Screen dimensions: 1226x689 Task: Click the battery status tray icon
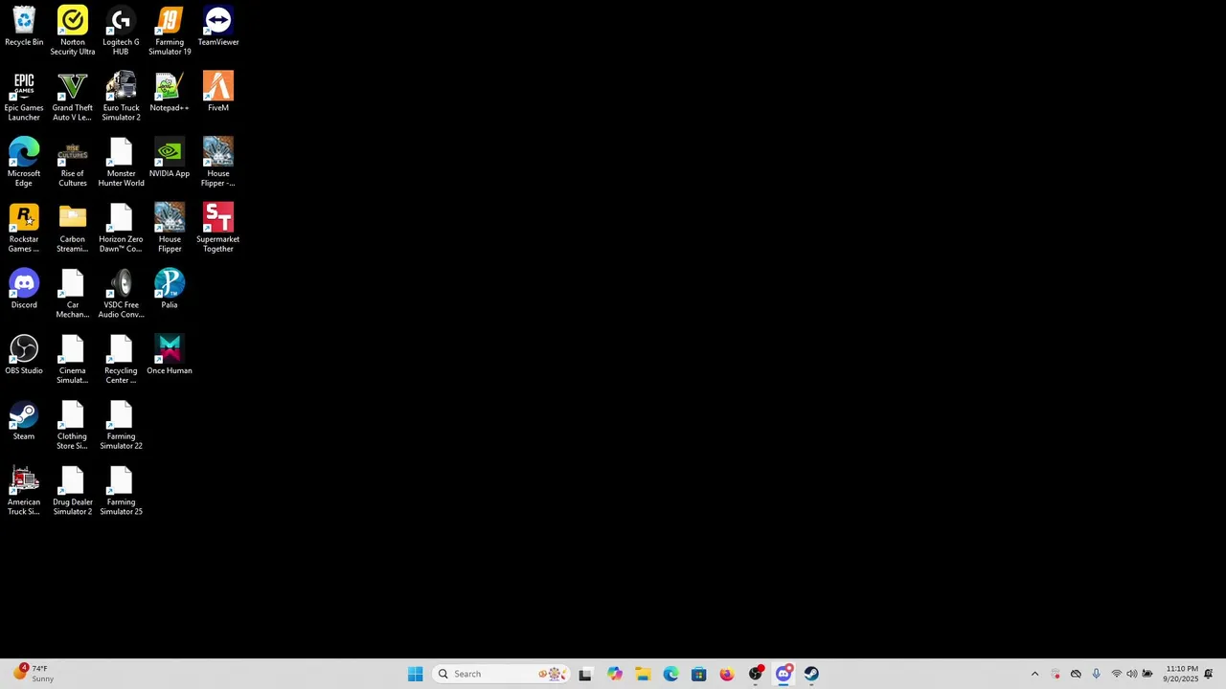pyautogui.click(x=1147, y=674)
